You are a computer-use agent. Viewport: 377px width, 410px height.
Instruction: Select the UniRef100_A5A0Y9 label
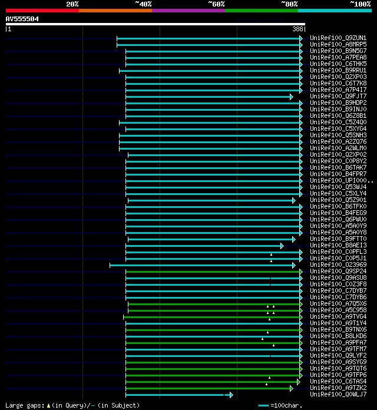[338, 226]
